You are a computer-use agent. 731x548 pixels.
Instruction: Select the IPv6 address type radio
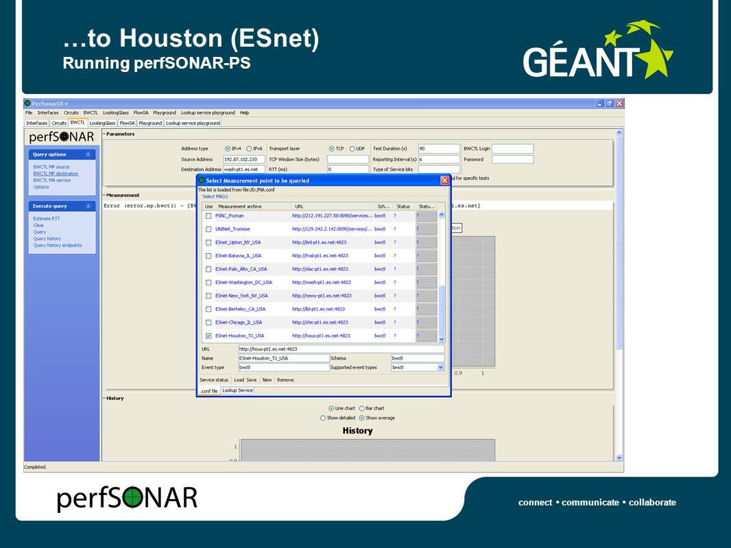point(249,149)
